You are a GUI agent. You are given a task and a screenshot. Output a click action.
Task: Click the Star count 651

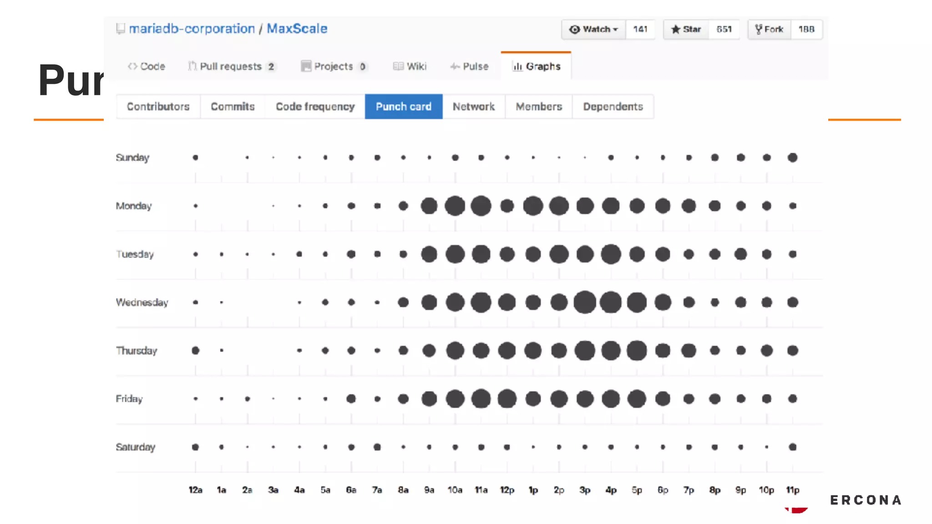point(724,30)
